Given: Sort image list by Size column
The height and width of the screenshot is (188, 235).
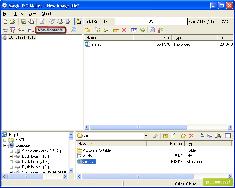Looking at the screenshot, I should tap(152, 38).
